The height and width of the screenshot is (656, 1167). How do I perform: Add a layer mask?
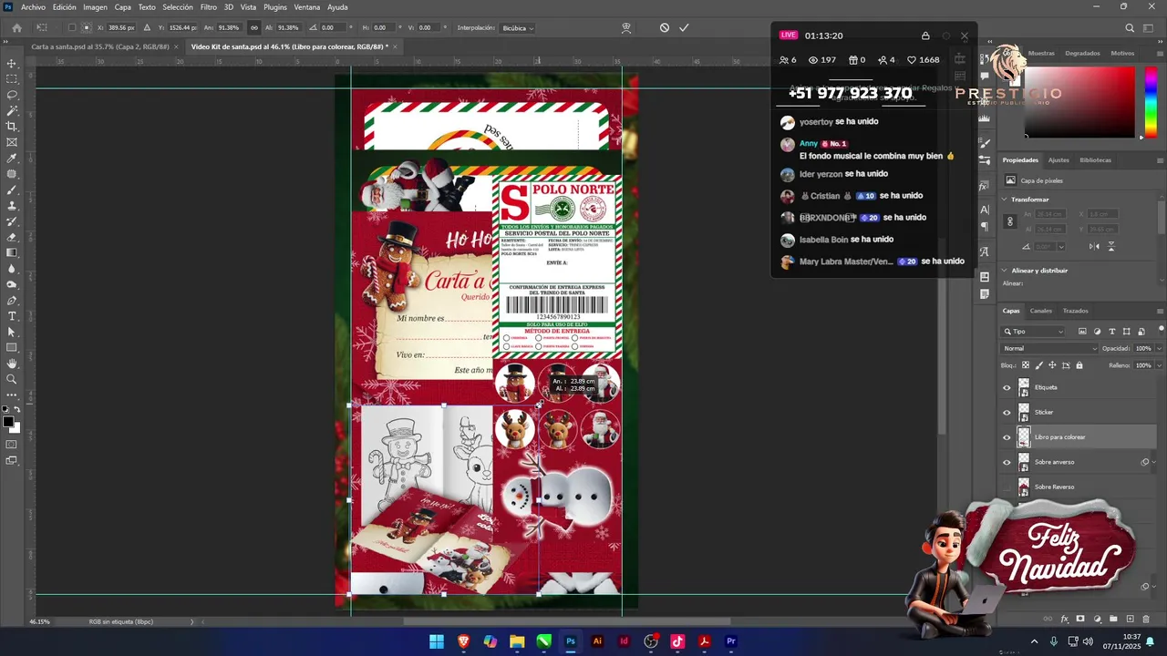[x=1080, y=620]
